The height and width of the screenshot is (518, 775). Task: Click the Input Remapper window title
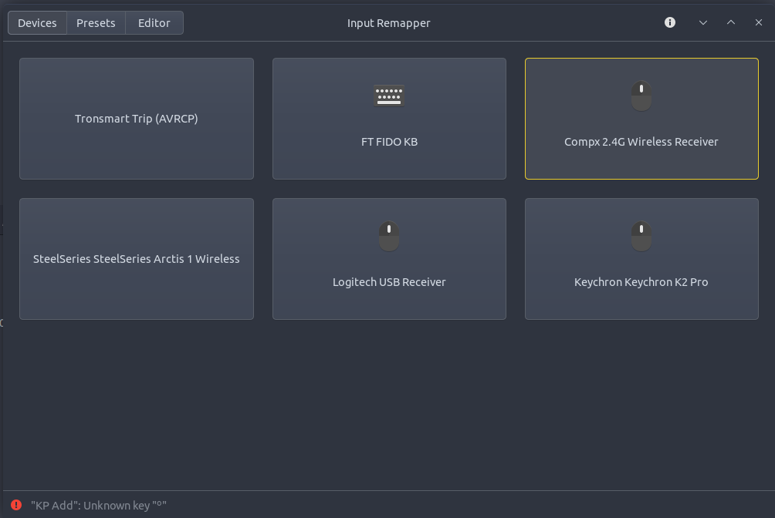coord(388,23)
